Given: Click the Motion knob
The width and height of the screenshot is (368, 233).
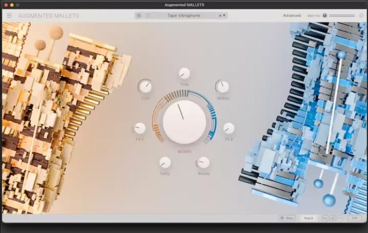Looking at the screenshot, I should pos(223,87).
